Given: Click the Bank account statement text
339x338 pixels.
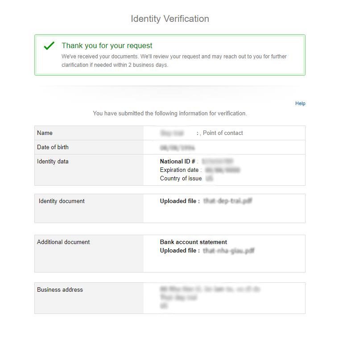Looking at the screenshot, I should (x=194, y=242).
